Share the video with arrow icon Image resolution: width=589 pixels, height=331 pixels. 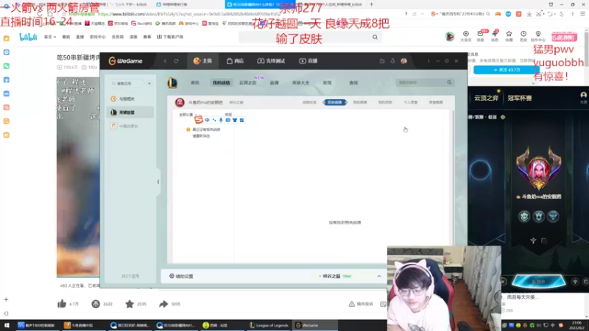tap(163, 304)
